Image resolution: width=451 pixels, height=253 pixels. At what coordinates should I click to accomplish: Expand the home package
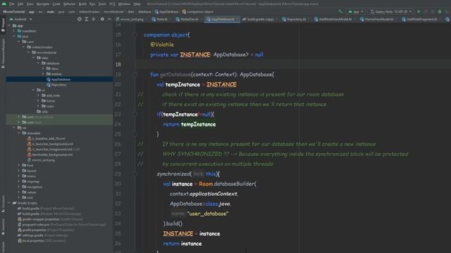pos(38,101)
